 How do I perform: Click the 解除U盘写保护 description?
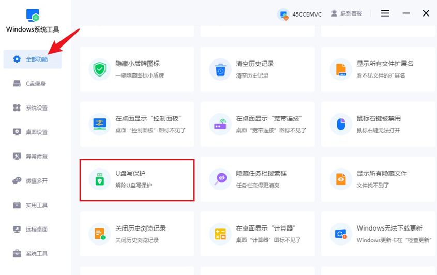point(134,185)
